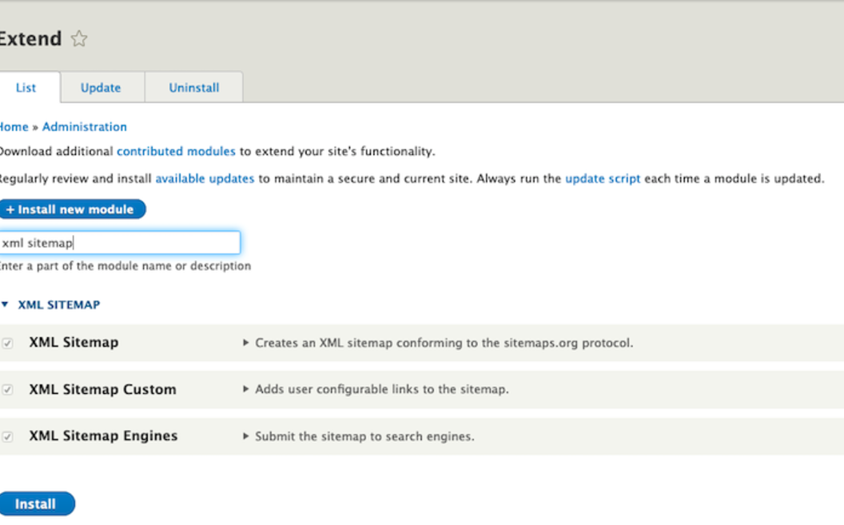Toggle the XML Sitemap Engines checkbox

pyautogui.click(x=8, y=437)
